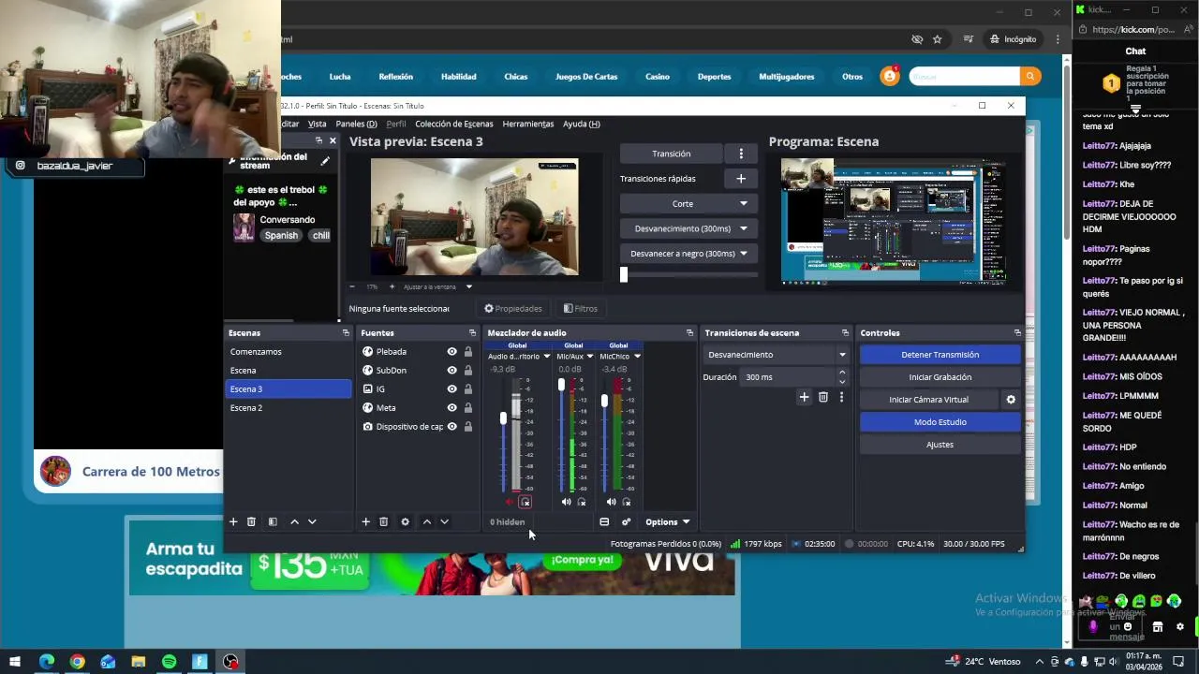Open the Mic/Aux channel dropdown arrow
The width and height of the screenshot is (1199, 674).
(x=591, y=356)
